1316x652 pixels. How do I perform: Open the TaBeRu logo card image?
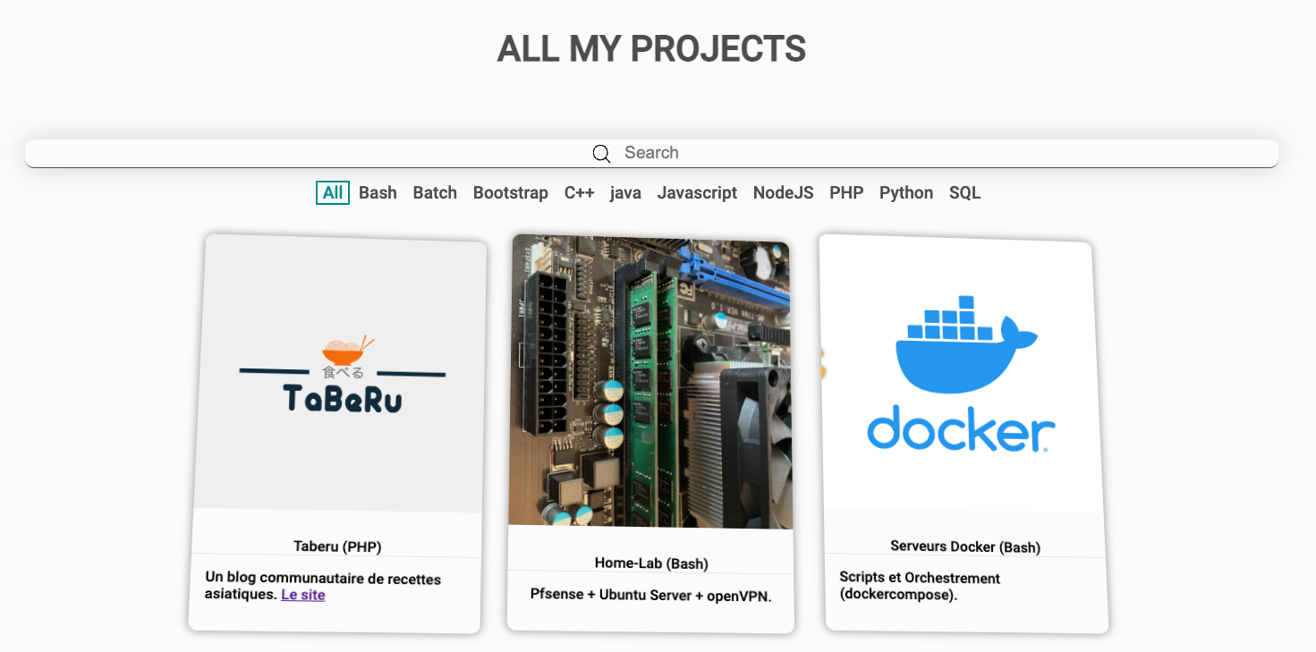[x=340, y=374]
